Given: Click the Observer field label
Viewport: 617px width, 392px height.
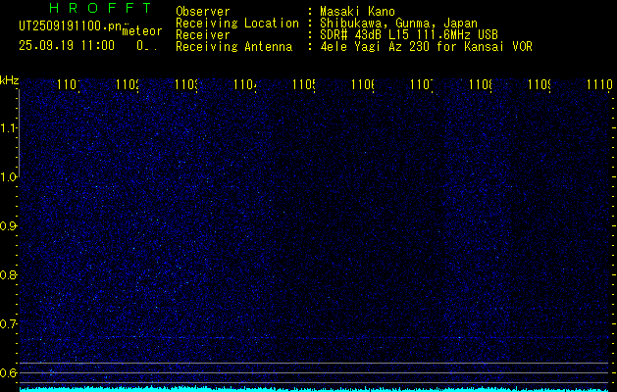Looking at the screenshot, I should (202, 11).
